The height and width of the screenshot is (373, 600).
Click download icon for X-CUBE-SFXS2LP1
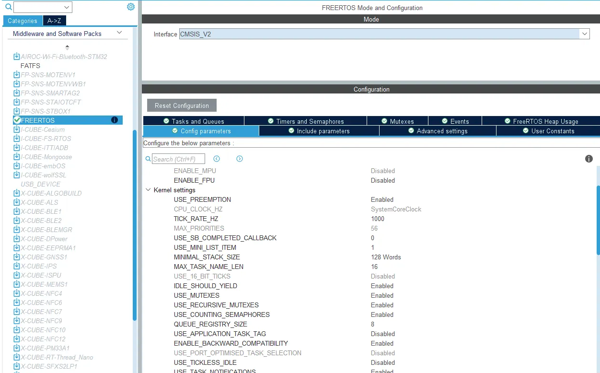coord(17,366)
